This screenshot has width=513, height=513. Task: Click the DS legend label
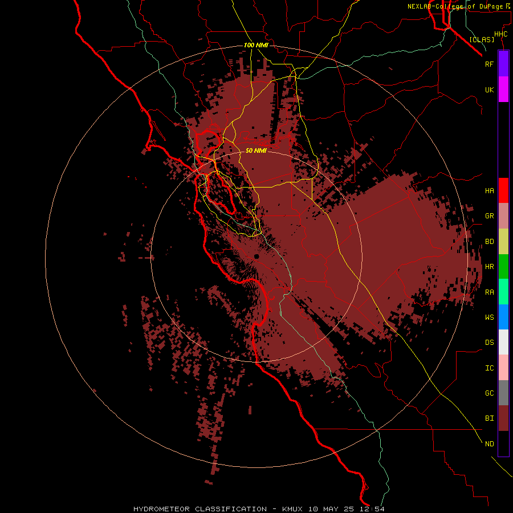click(x=489, y=343)
